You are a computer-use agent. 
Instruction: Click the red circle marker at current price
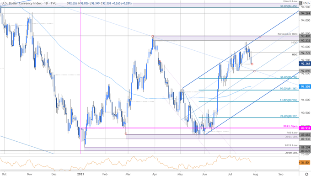click(252, 64)
